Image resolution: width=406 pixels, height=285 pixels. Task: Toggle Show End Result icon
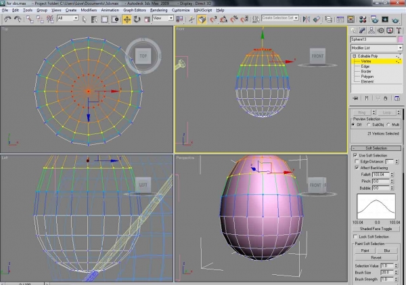tap(366, 98)
